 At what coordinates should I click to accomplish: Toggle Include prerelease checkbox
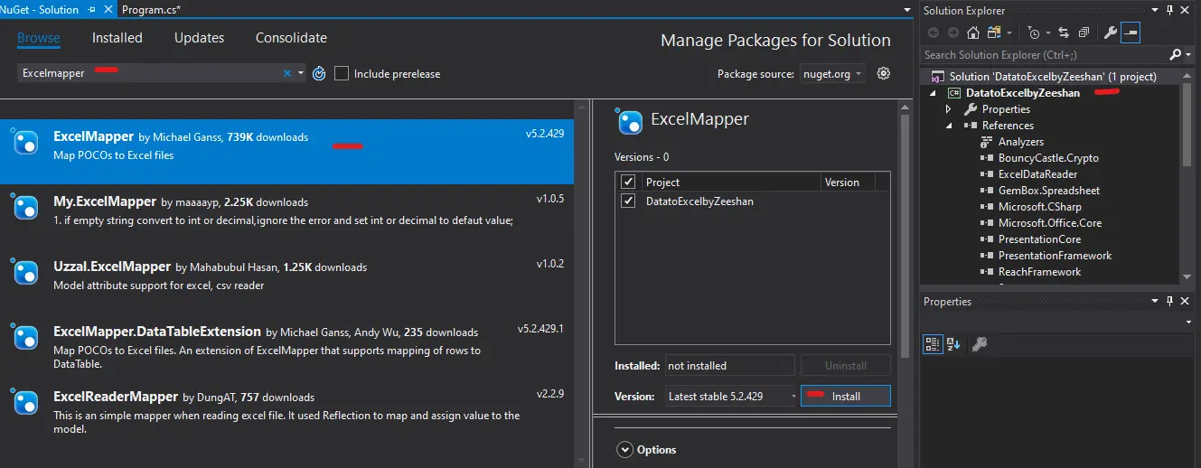[342, 73]
